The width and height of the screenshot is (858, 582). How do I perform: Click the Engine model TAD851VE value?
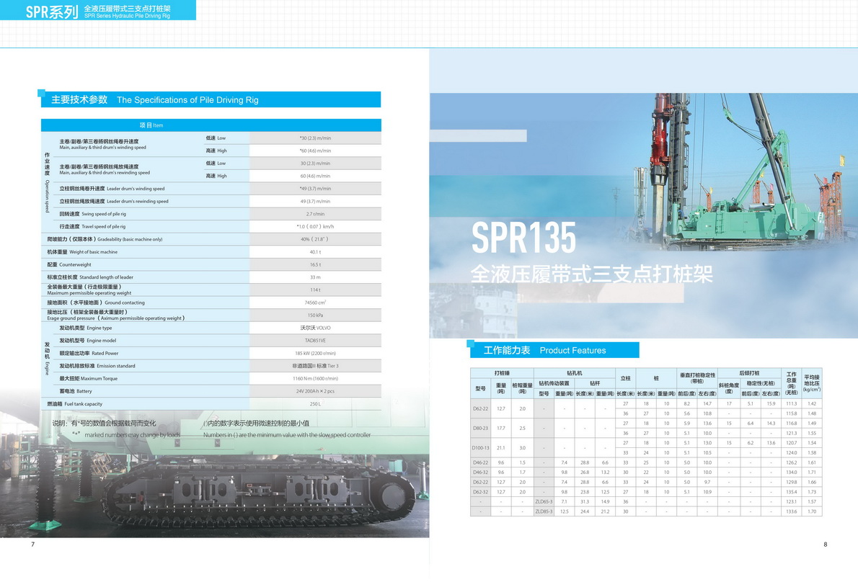point(315,341)
